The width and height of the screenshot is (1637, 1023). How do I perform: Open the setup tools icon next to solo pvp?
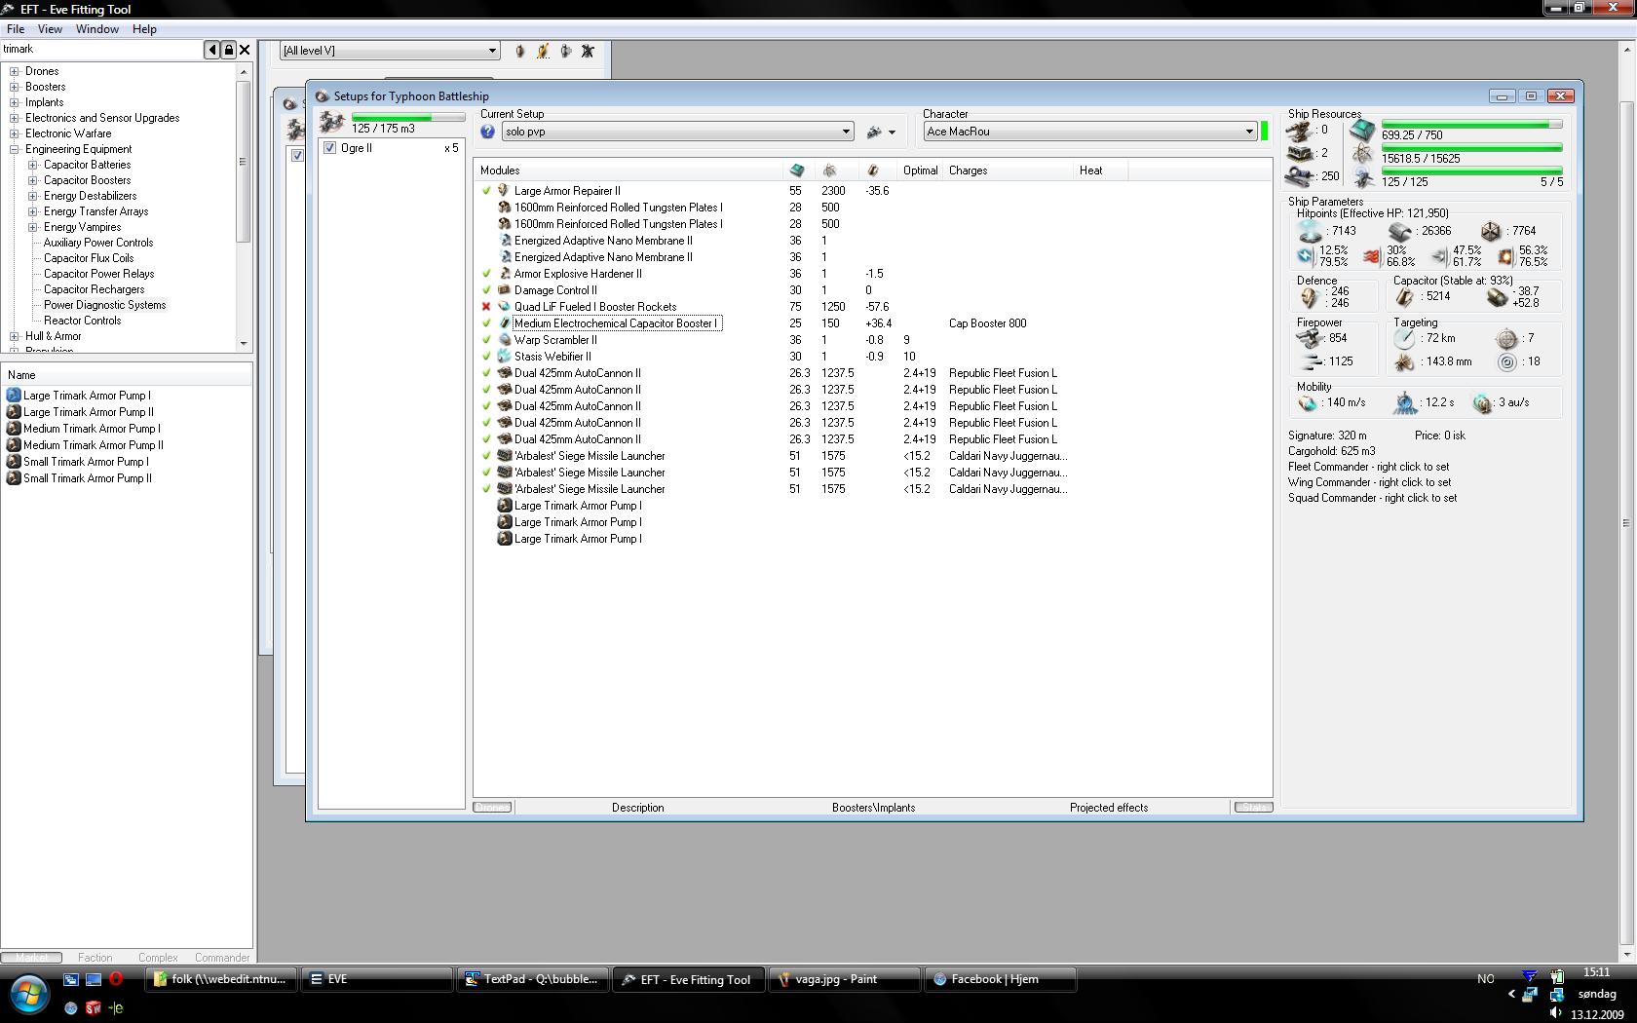tap(880, 132)
